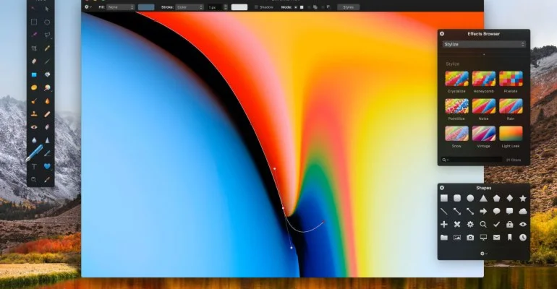Image resolution: width=557 pixels, height=289 pixels.
Task: Choose the star shape in Shapes panel
Action: point(522,198)
